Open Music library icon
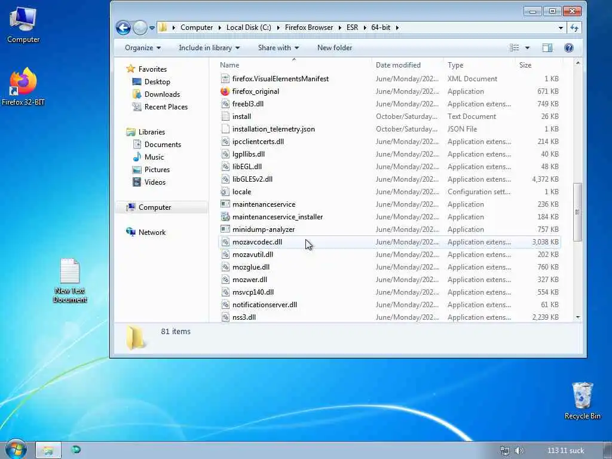The width and height of the screenshot is (612, 459). click(x=137, y=157)
